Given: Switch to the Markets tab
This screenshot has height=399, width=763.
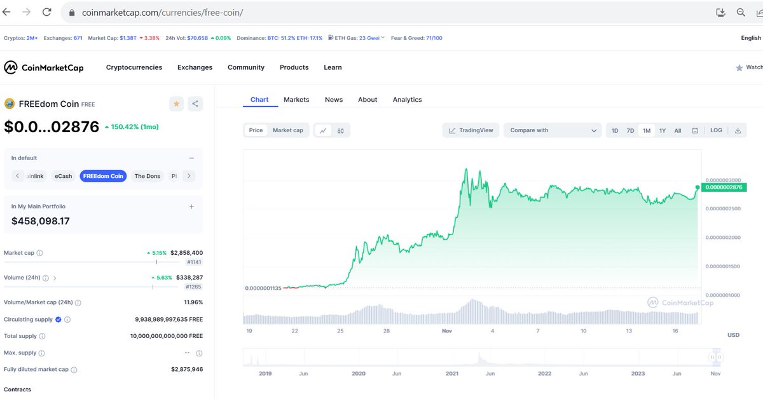Looking at the screenshot, I should pyautogui.click(x=296, y=100).
